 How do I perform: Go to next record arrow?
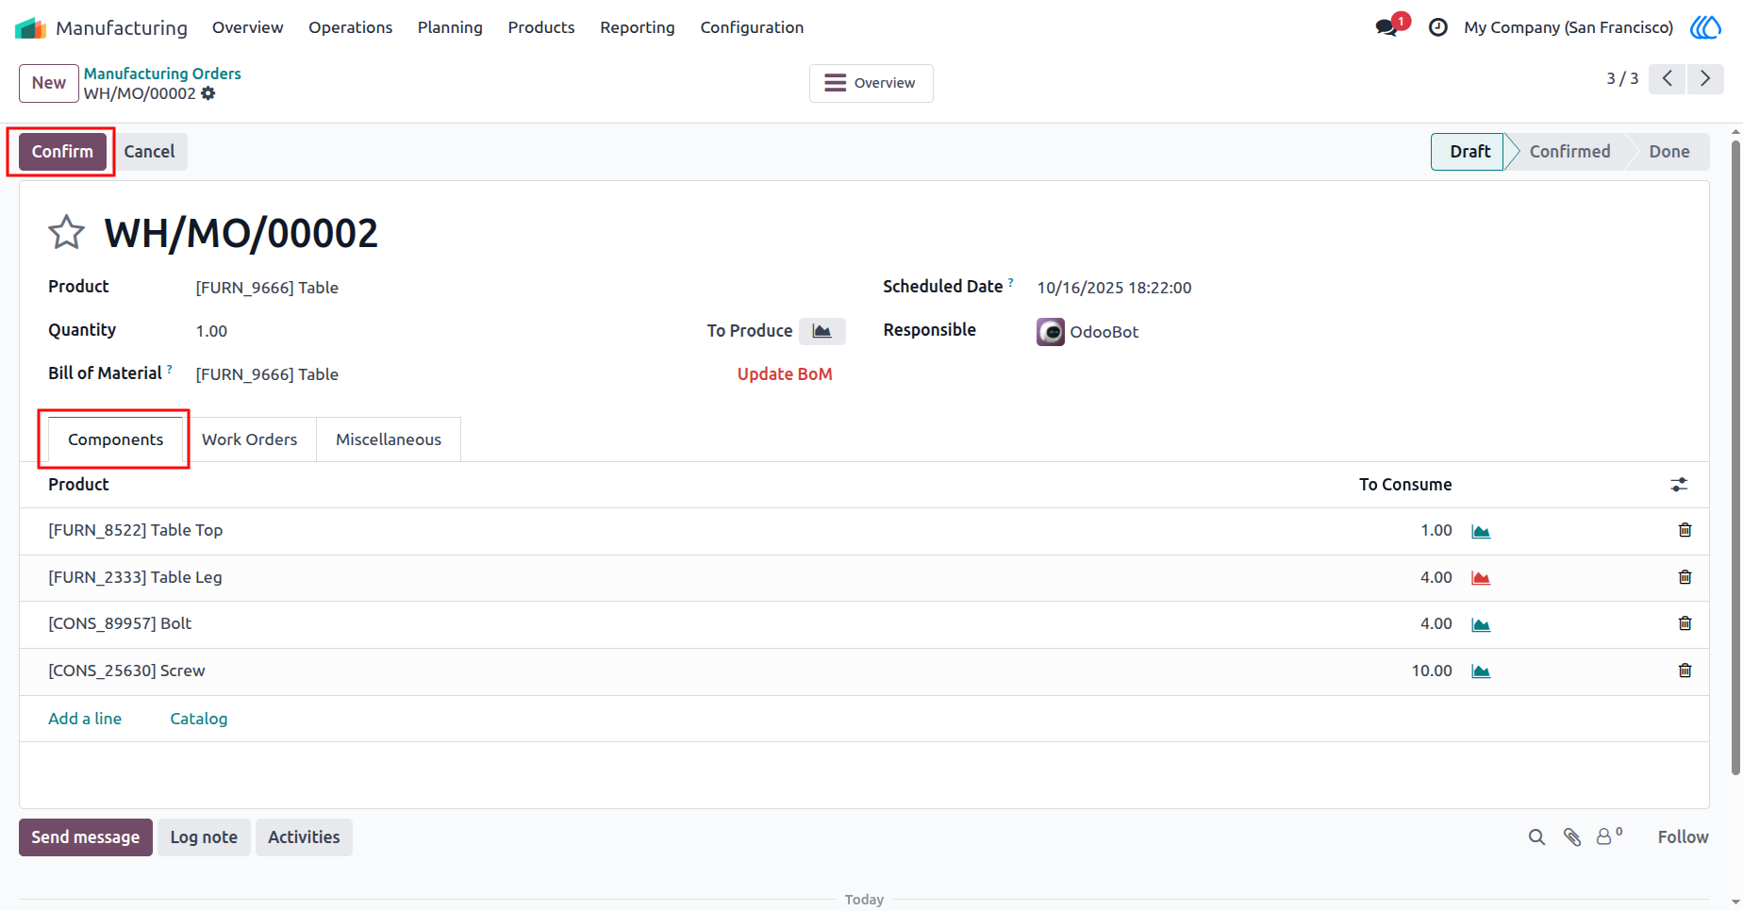(x=1705, y=78)
